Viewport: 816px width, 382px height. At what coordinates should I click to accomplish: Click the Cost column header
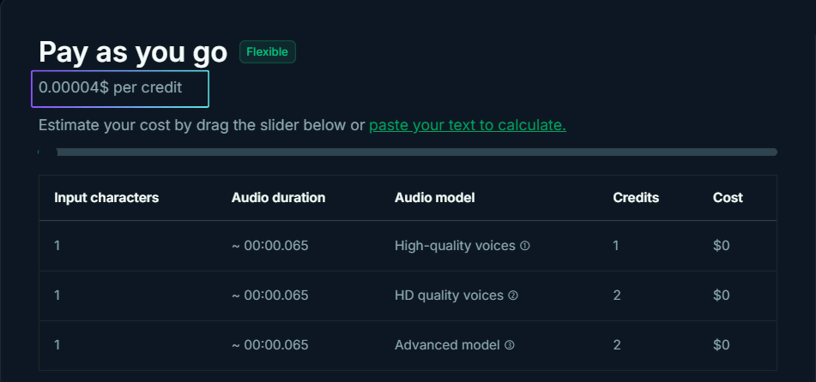coord(728,198)
